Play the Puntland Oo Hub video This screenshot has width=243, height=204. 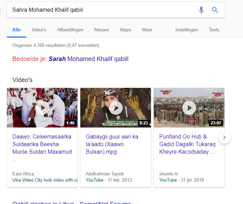[x=189, y=108]
